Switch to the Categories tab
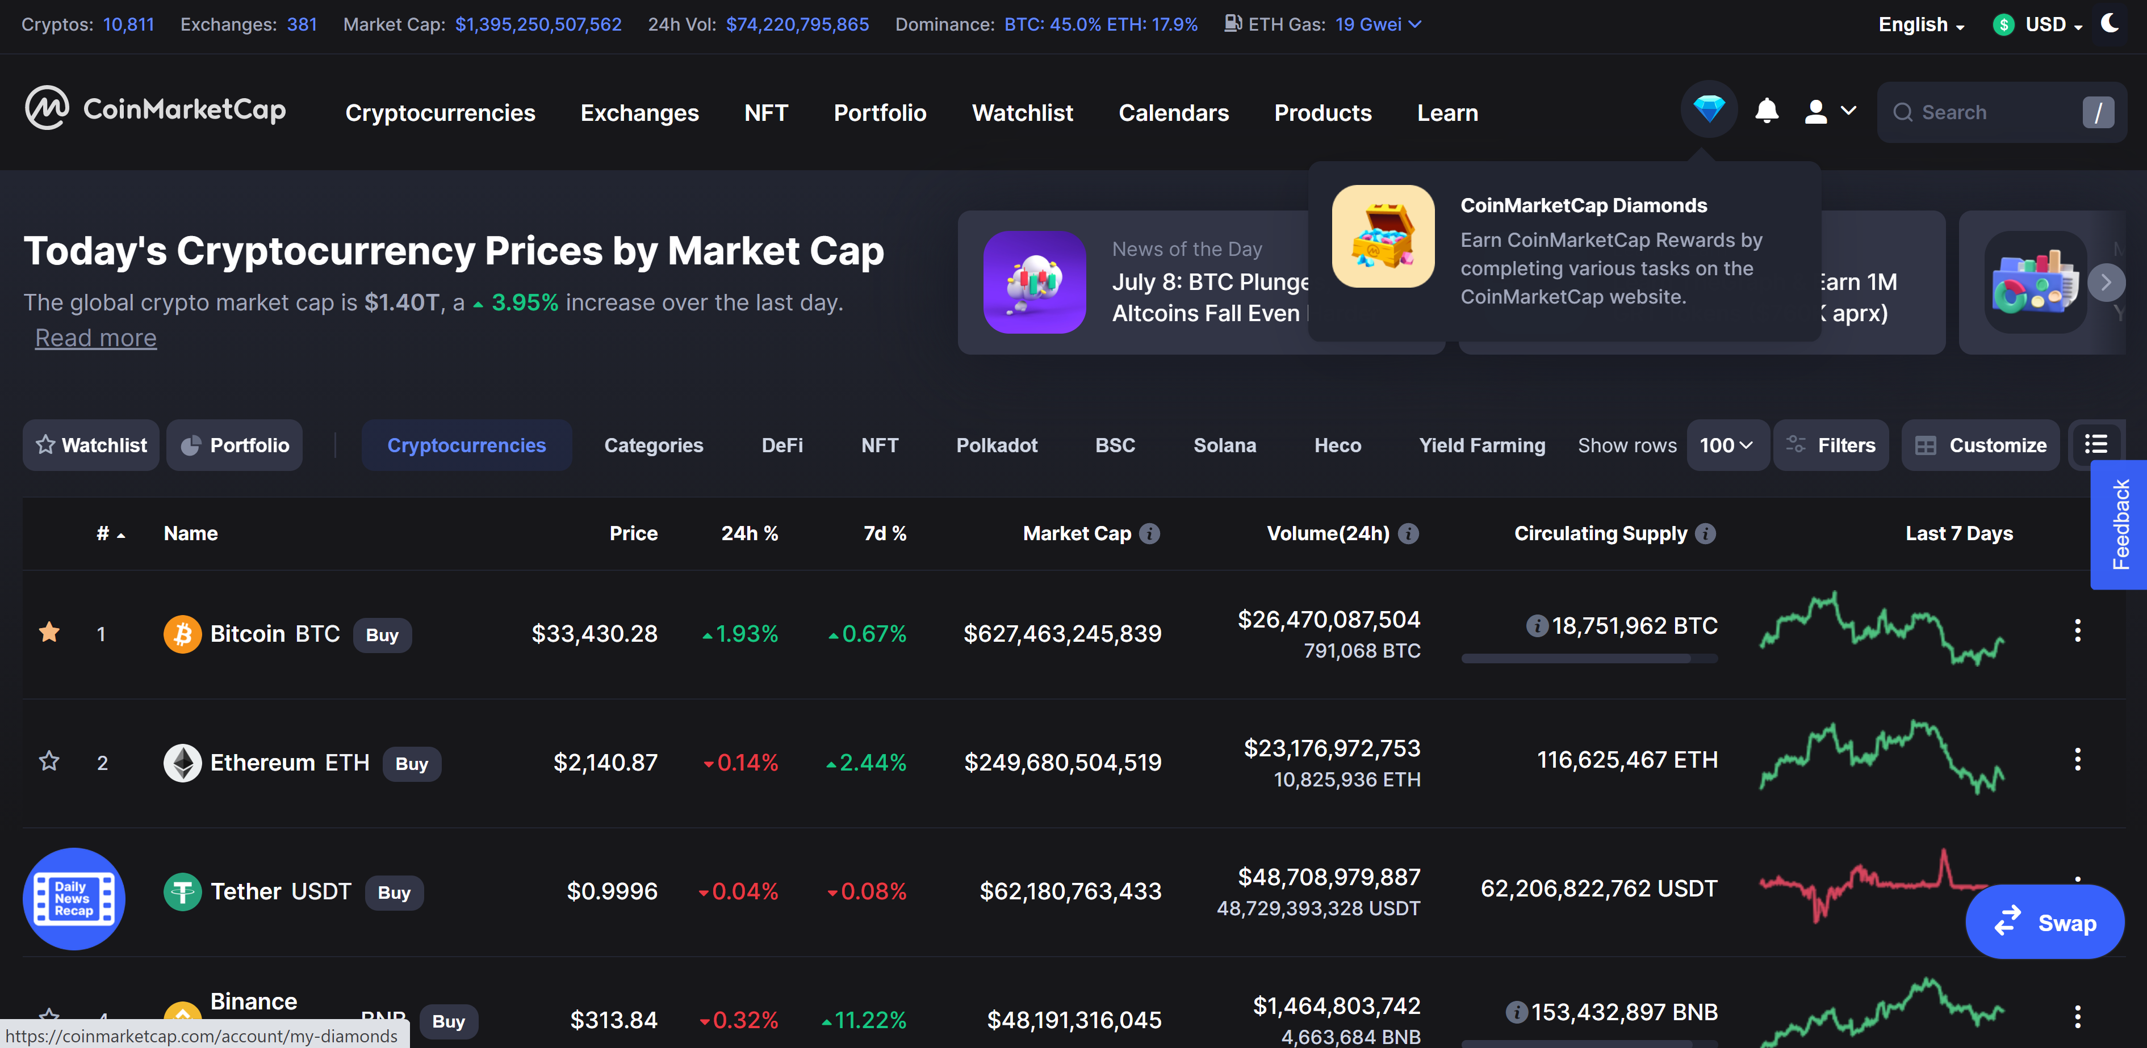2147x1048 pixels. [x=654, y=445]
